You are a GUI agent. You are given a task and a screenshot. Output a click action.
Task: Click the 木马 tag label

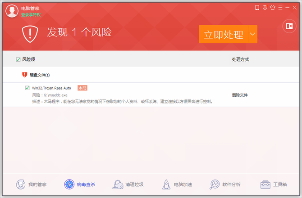pyautogui.click(x=82, y=88)
